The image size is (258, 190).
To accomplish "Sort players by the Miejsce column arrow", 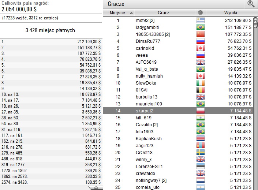I will coord(131,13).
